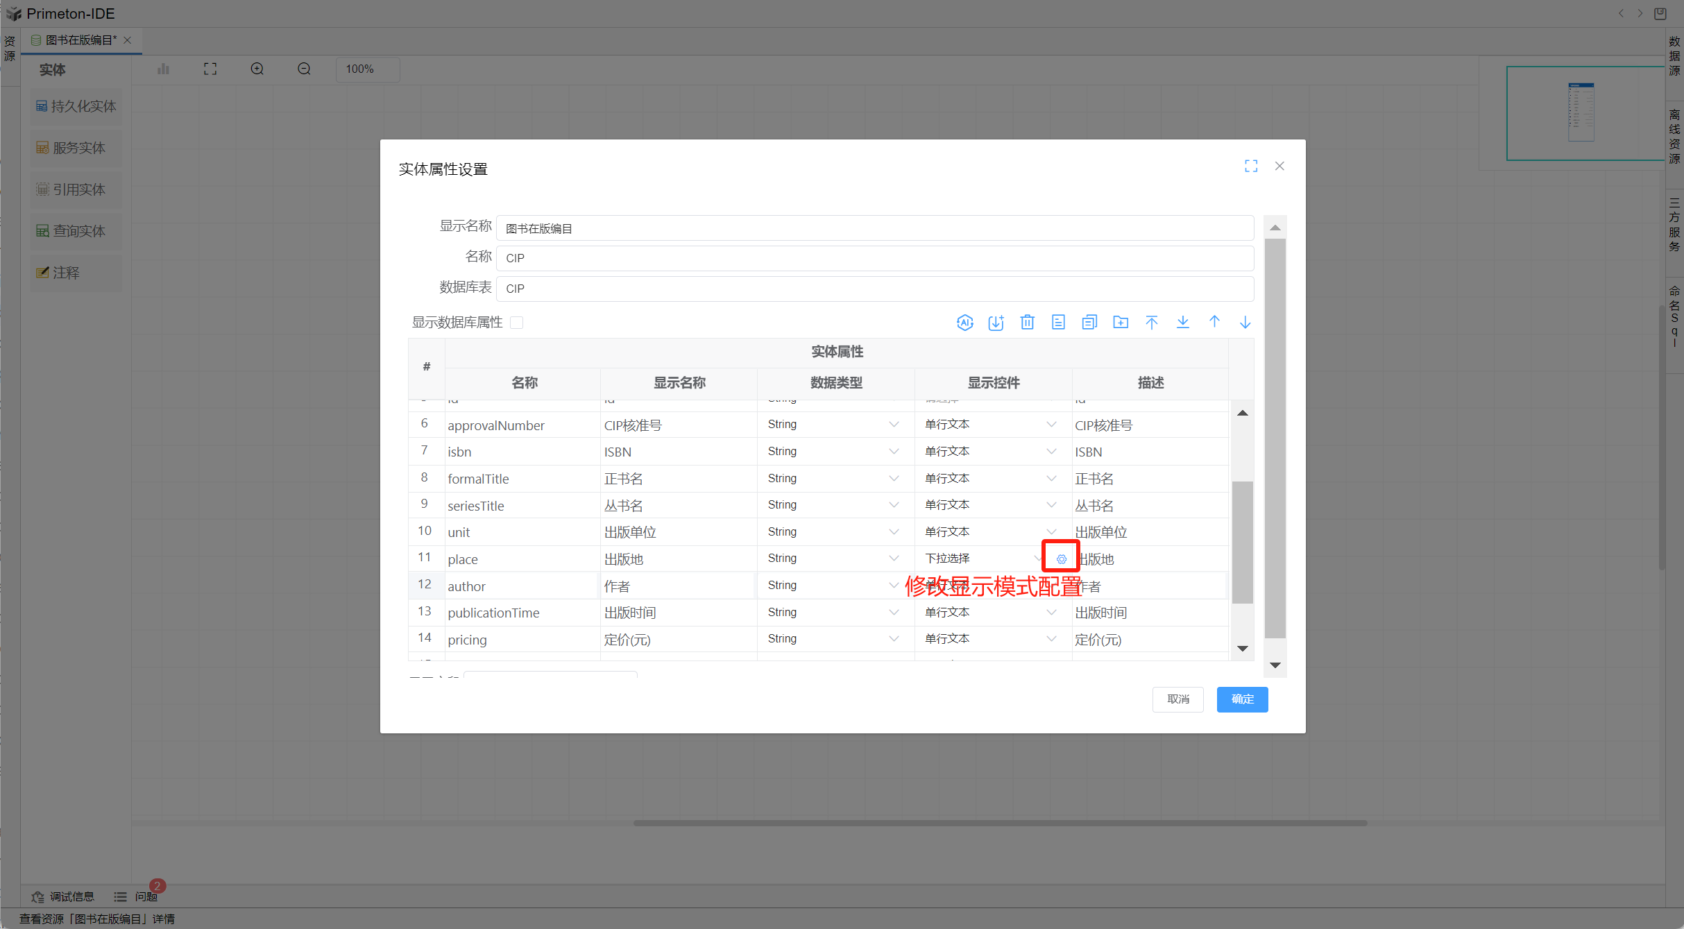Move attribute to bottom icon

[x=1182, y=322]
